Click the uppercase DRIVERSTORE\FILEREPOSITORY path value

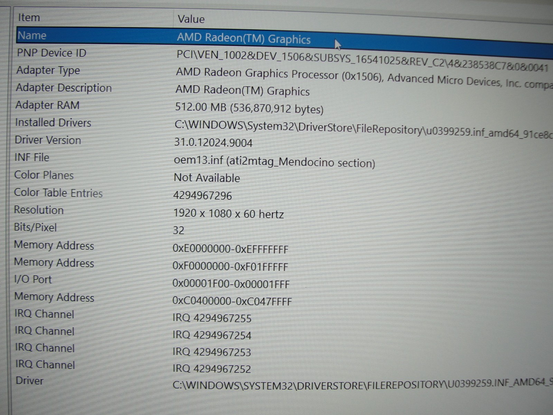coord(363,384)
